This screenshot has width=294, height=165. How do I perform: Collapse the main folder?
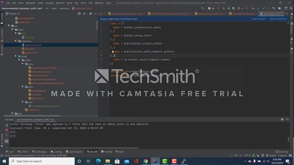point(12,29)
